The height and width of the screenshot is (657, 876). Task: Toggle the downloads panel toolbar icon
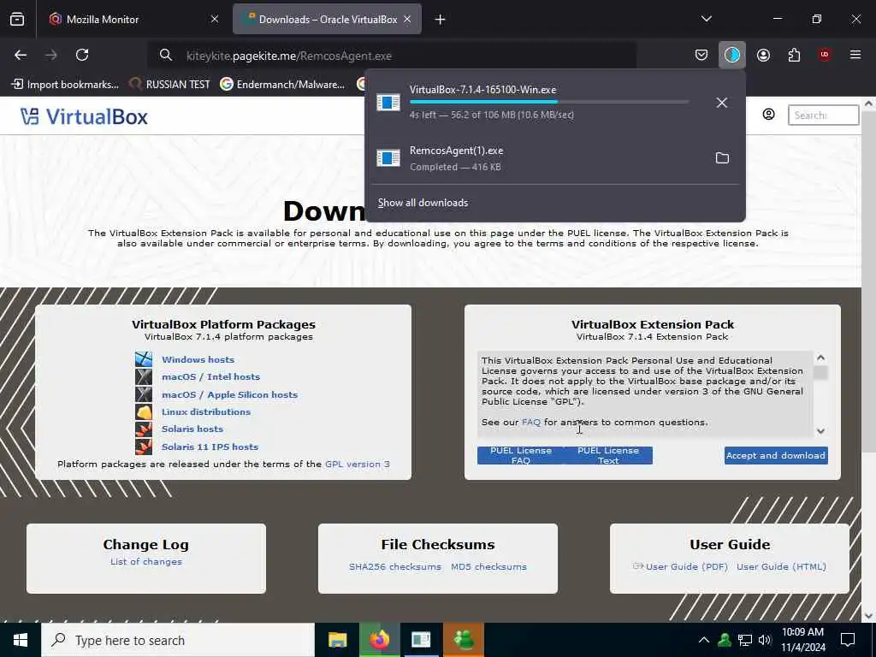(x=732, y=55)
